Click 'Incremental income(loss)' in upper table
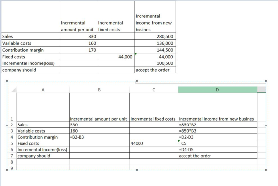Screen dimensions: 278x186 pyautogui.click(x=28, y=63)
